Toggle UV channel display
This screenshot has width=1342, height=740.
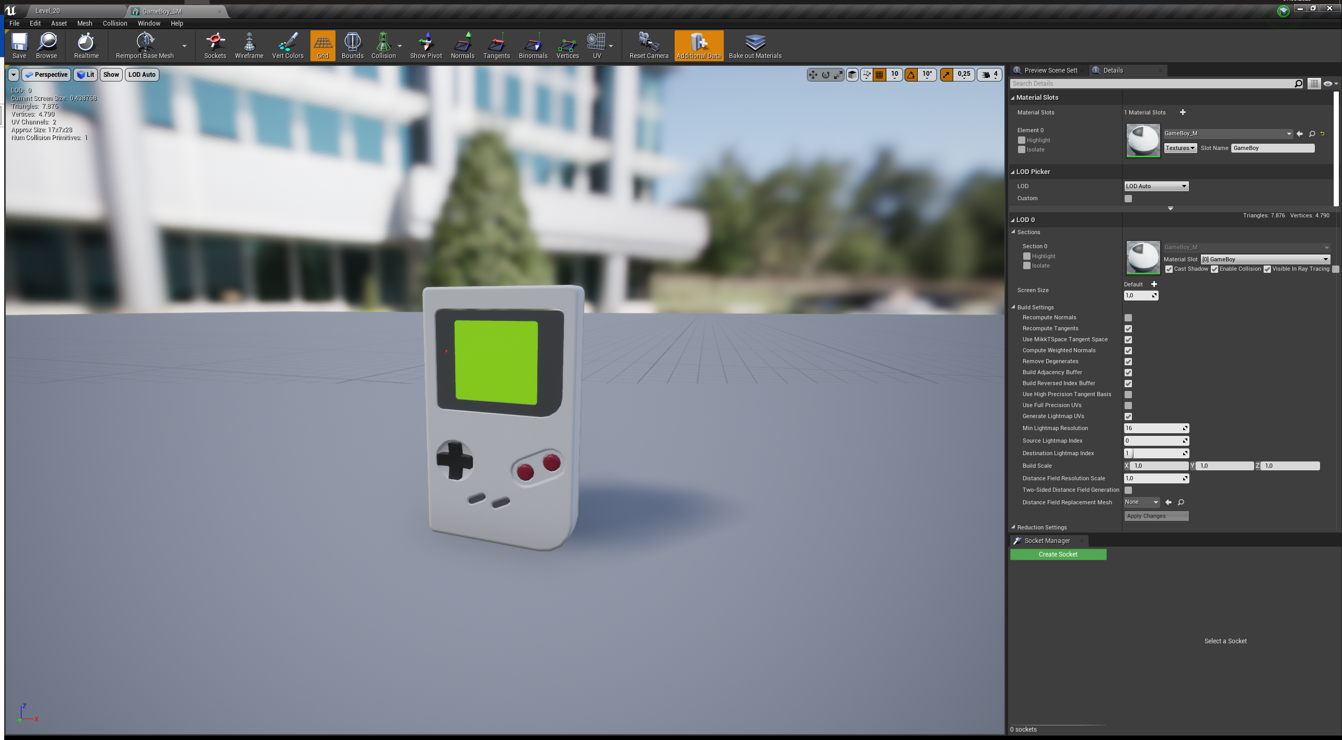coord(597,45)
